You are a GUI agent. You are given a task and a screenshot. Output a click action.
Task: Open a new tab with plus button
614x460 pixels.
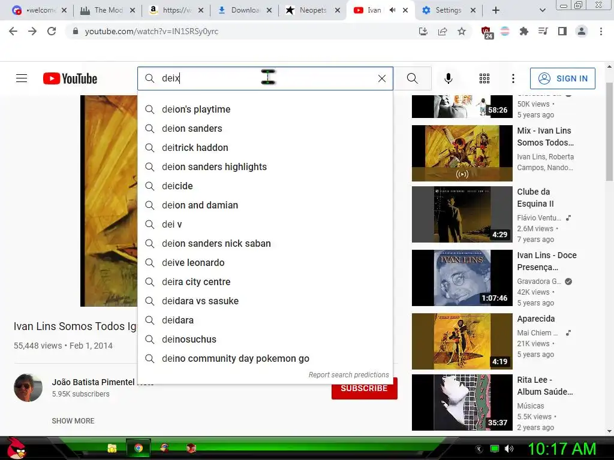pos(496,10)
